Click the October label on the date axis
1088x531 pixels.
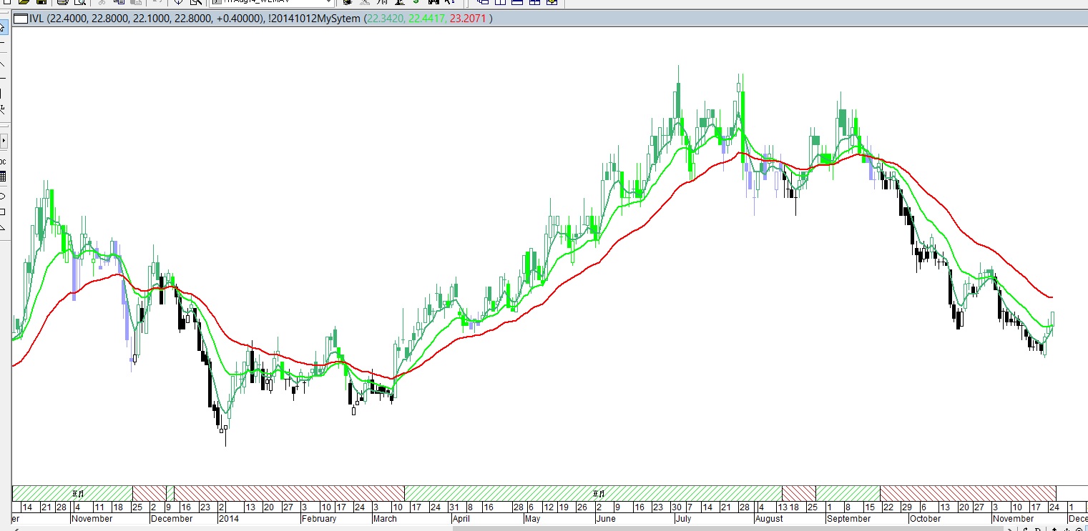pos(925,519)
